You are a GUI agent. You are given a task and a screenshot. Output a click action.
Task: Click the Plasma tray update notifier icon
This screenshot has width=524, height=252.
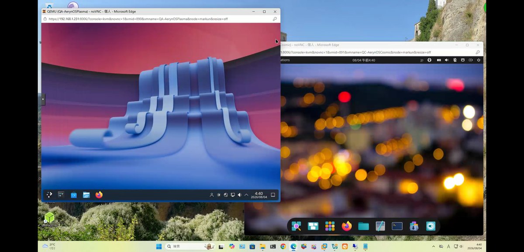click(x=226, y=195)
